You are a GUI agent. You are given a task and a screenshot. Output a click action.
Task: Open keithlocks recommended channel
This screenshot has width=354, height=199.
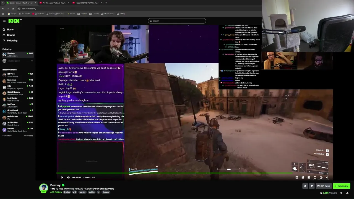(x=17, y=99)
